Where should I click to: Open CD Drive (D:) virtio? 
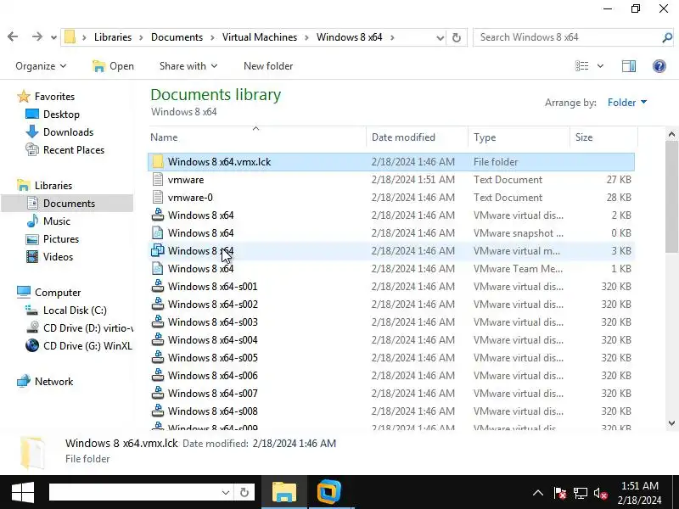tap(88, 328)
